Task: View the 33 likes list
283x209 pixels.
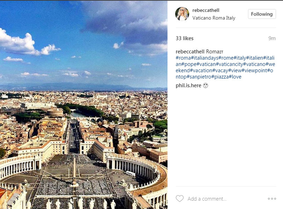Action: pos(184,38)
